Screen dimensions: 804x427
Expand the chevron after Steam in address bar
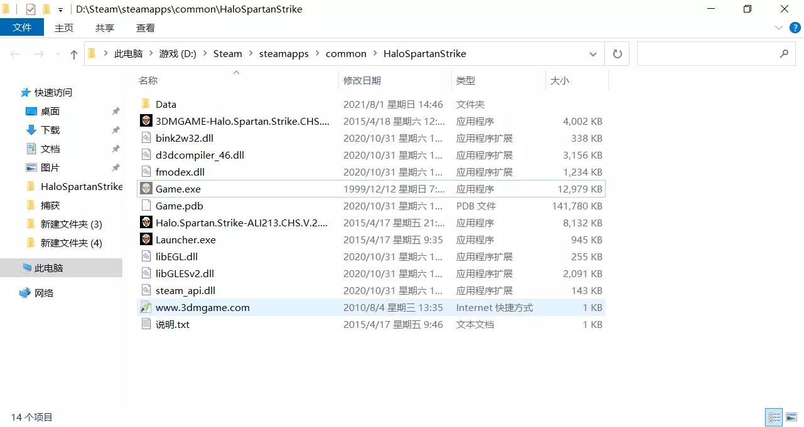click(250, 54)
